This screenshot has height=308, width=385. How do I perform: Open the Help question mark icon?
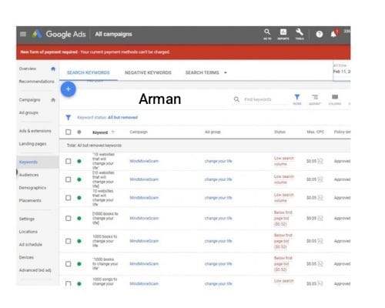[x=320, y=34]
